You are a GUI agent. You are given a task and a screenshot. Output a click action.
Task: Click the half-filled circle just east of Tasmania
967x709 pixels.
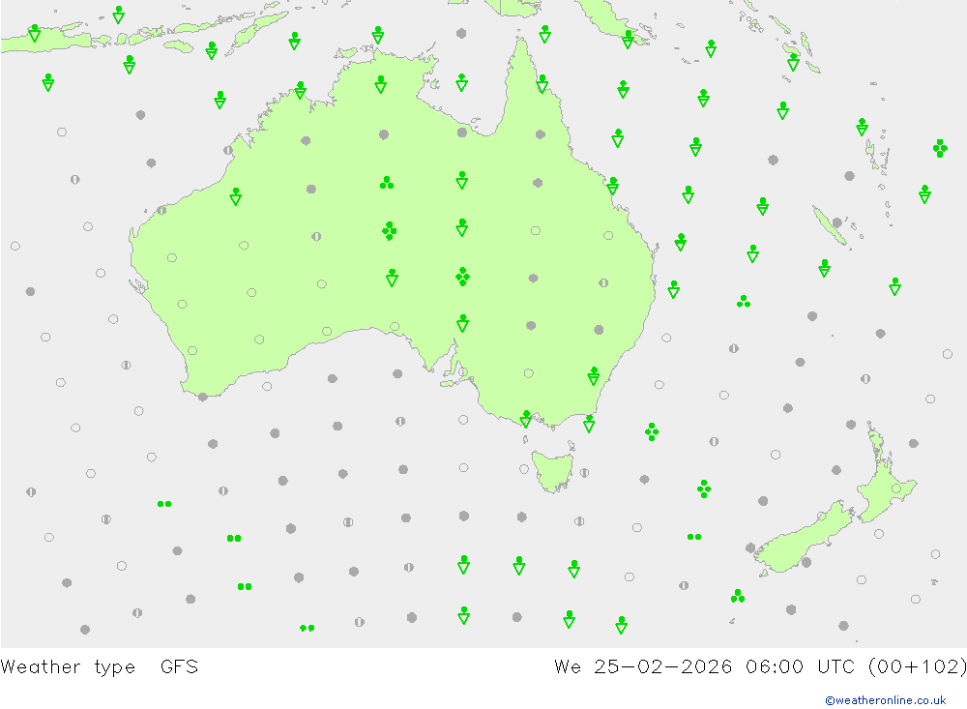584,473
